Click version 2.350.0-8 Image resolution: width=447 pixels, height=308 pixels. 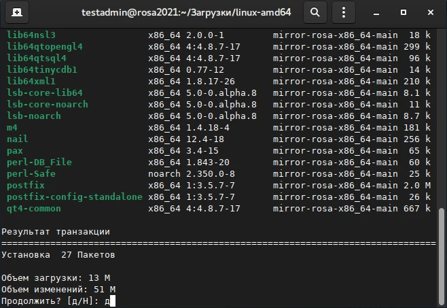click(211, 174)
